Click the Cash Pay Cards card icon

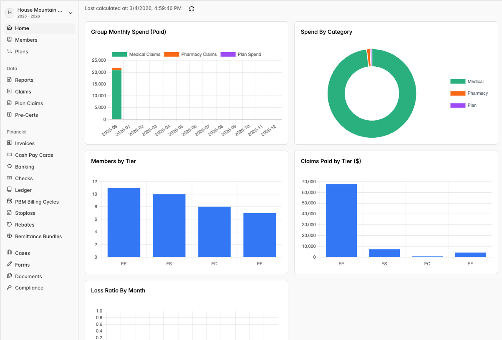(x=10, y=155)
